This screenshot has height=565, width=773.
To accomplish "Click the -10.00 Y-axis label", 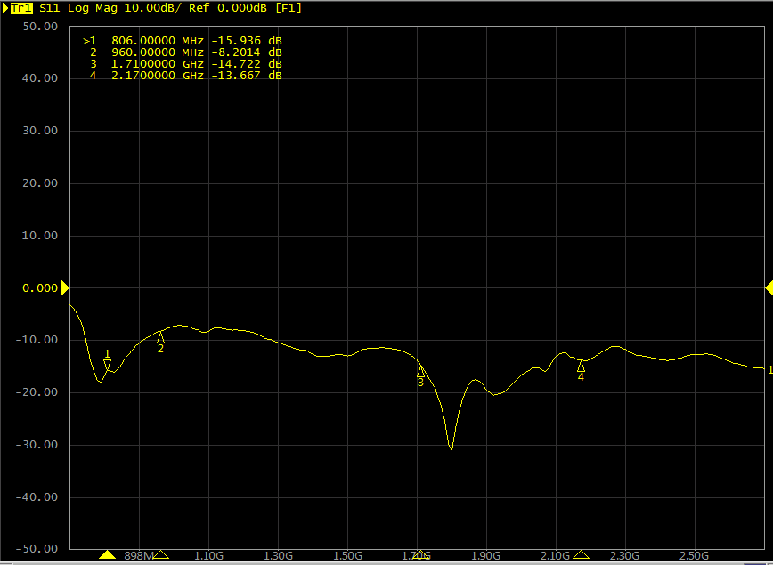I will click(x=37, y=340).
